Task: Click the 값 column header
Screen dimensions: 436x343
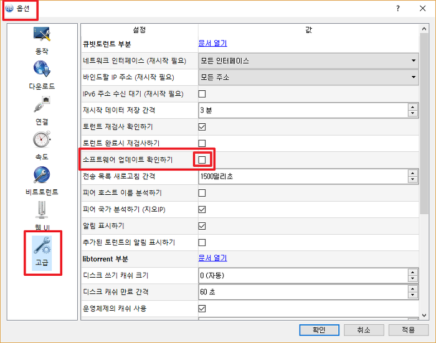Action: pyautogui.click(x=309, y=30)
